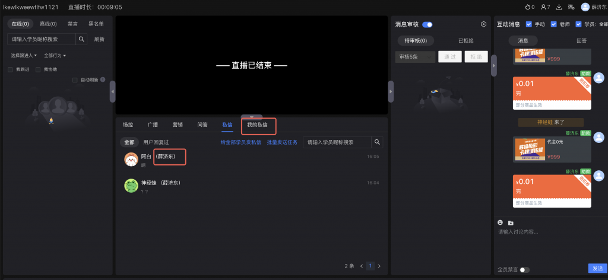Open the emoji picker in discussion box
Image resolution: width=608 pixels, height=280 pixels.
[501, 222]
